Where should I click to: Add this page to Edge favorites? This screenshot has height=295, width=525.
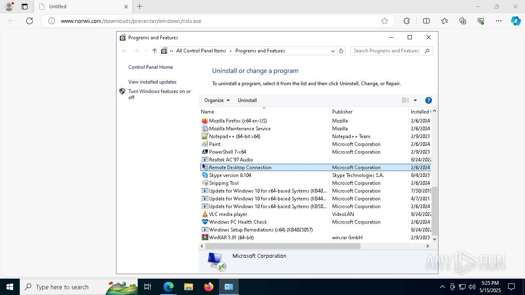coord(385,21)
